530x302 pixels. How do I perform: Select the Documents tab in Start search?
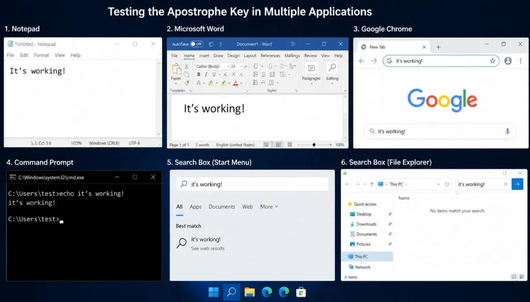(x=222, y=206)
